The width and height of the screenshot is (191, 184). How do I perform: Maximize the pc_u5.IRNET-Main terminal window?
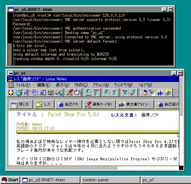pos(170,10)
